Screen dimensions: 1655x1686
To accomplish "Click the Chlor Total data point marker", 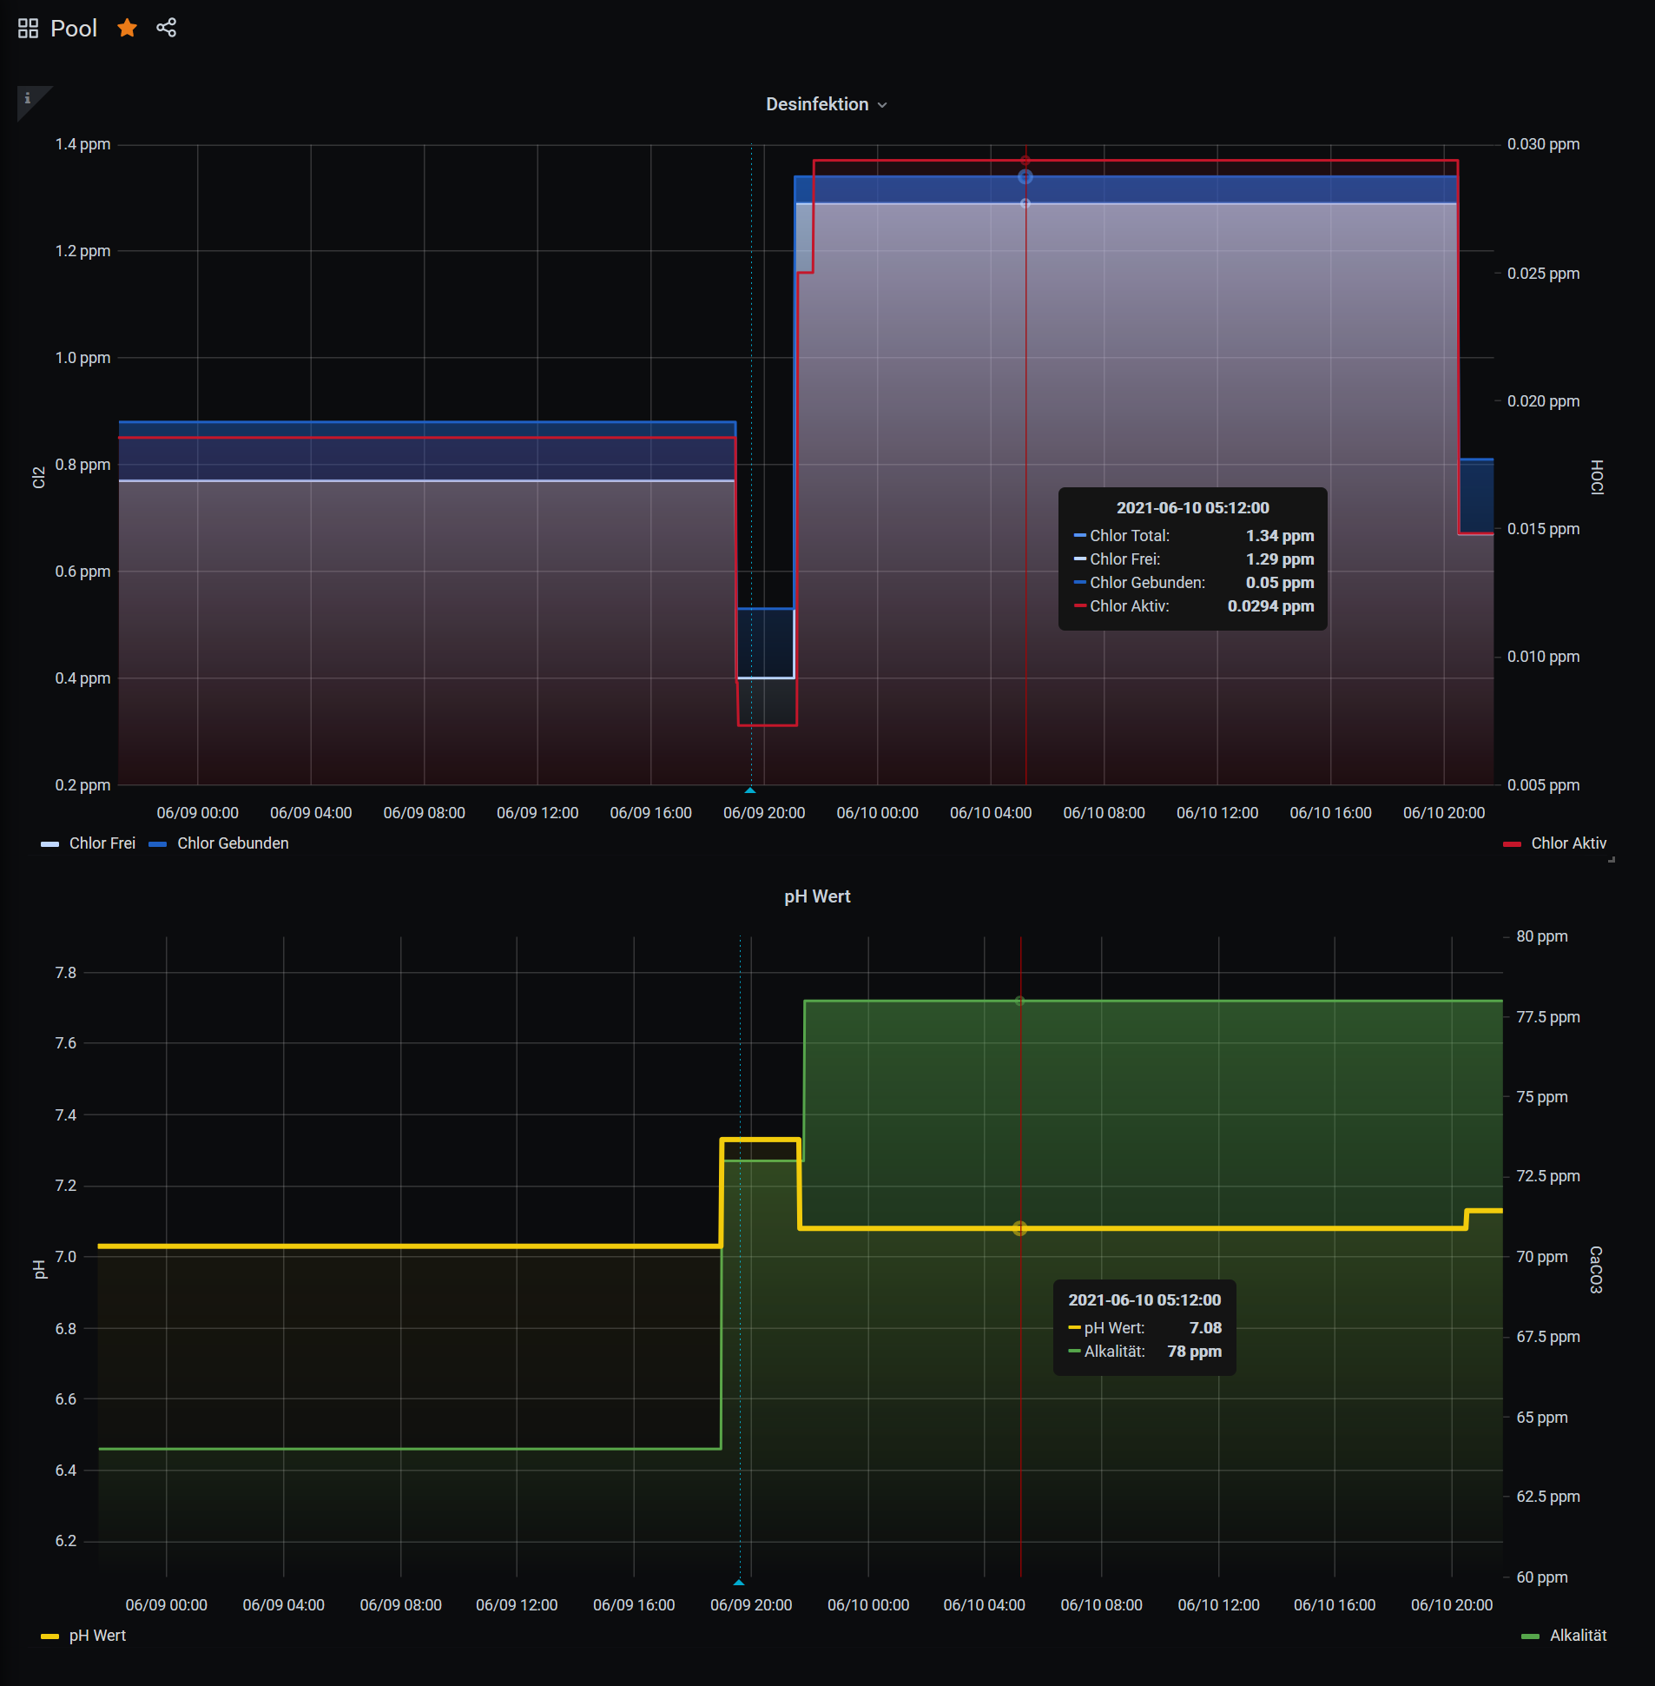I will [1025, 176].
